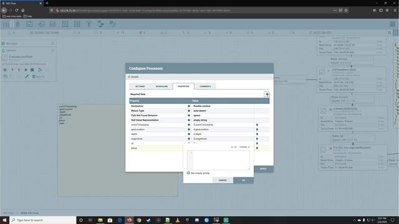Edit the $.geoLocation value cell

click(x=223, y=129)
